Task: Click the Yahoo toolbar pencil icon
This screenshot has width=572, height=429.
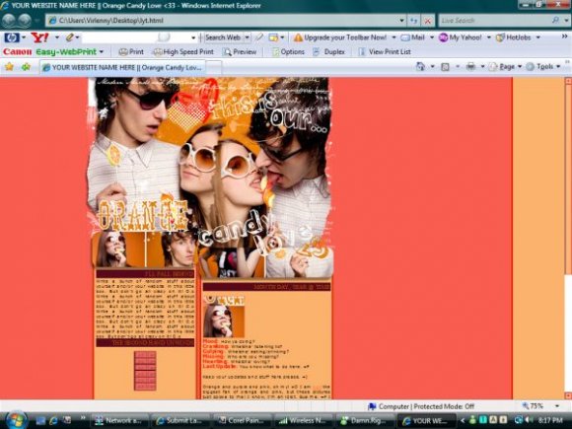Action: 70,37
